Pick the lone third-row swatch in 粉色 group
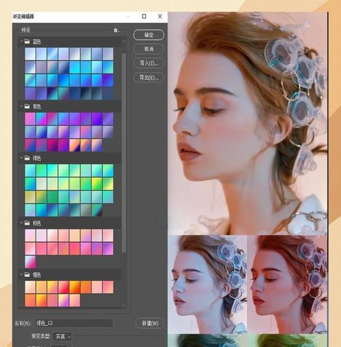 [30, 262]
